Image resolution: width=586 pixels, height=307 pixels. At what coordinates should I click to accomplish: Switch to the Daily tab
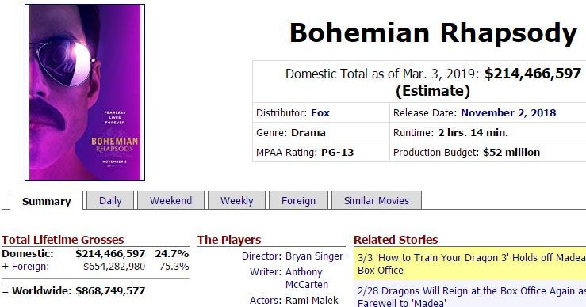click(110, 200)
